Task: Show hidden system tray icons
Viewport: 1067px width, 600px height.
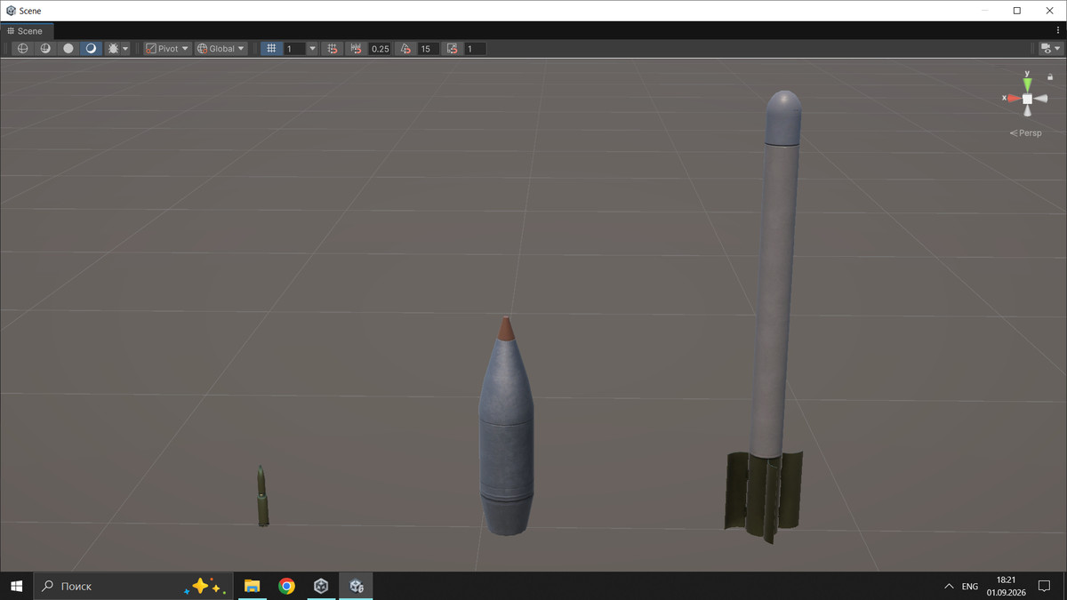Action: pos(948,587)
